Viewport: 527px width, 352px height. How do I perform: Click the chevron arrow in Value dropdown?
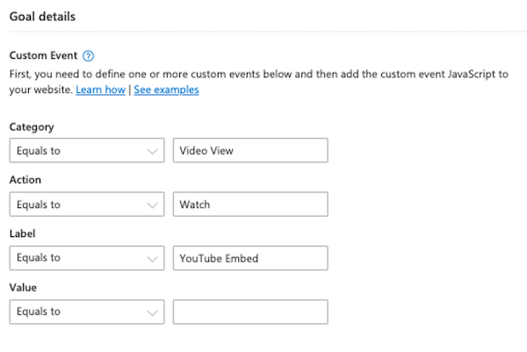coord(152,312)
